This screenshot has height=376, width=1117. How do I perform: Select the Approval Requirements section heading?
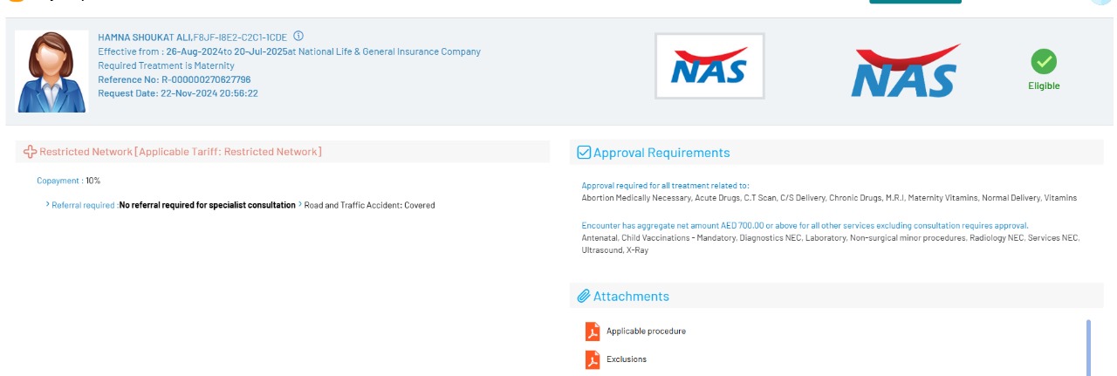pyautogui.click(x=661, y=153)
